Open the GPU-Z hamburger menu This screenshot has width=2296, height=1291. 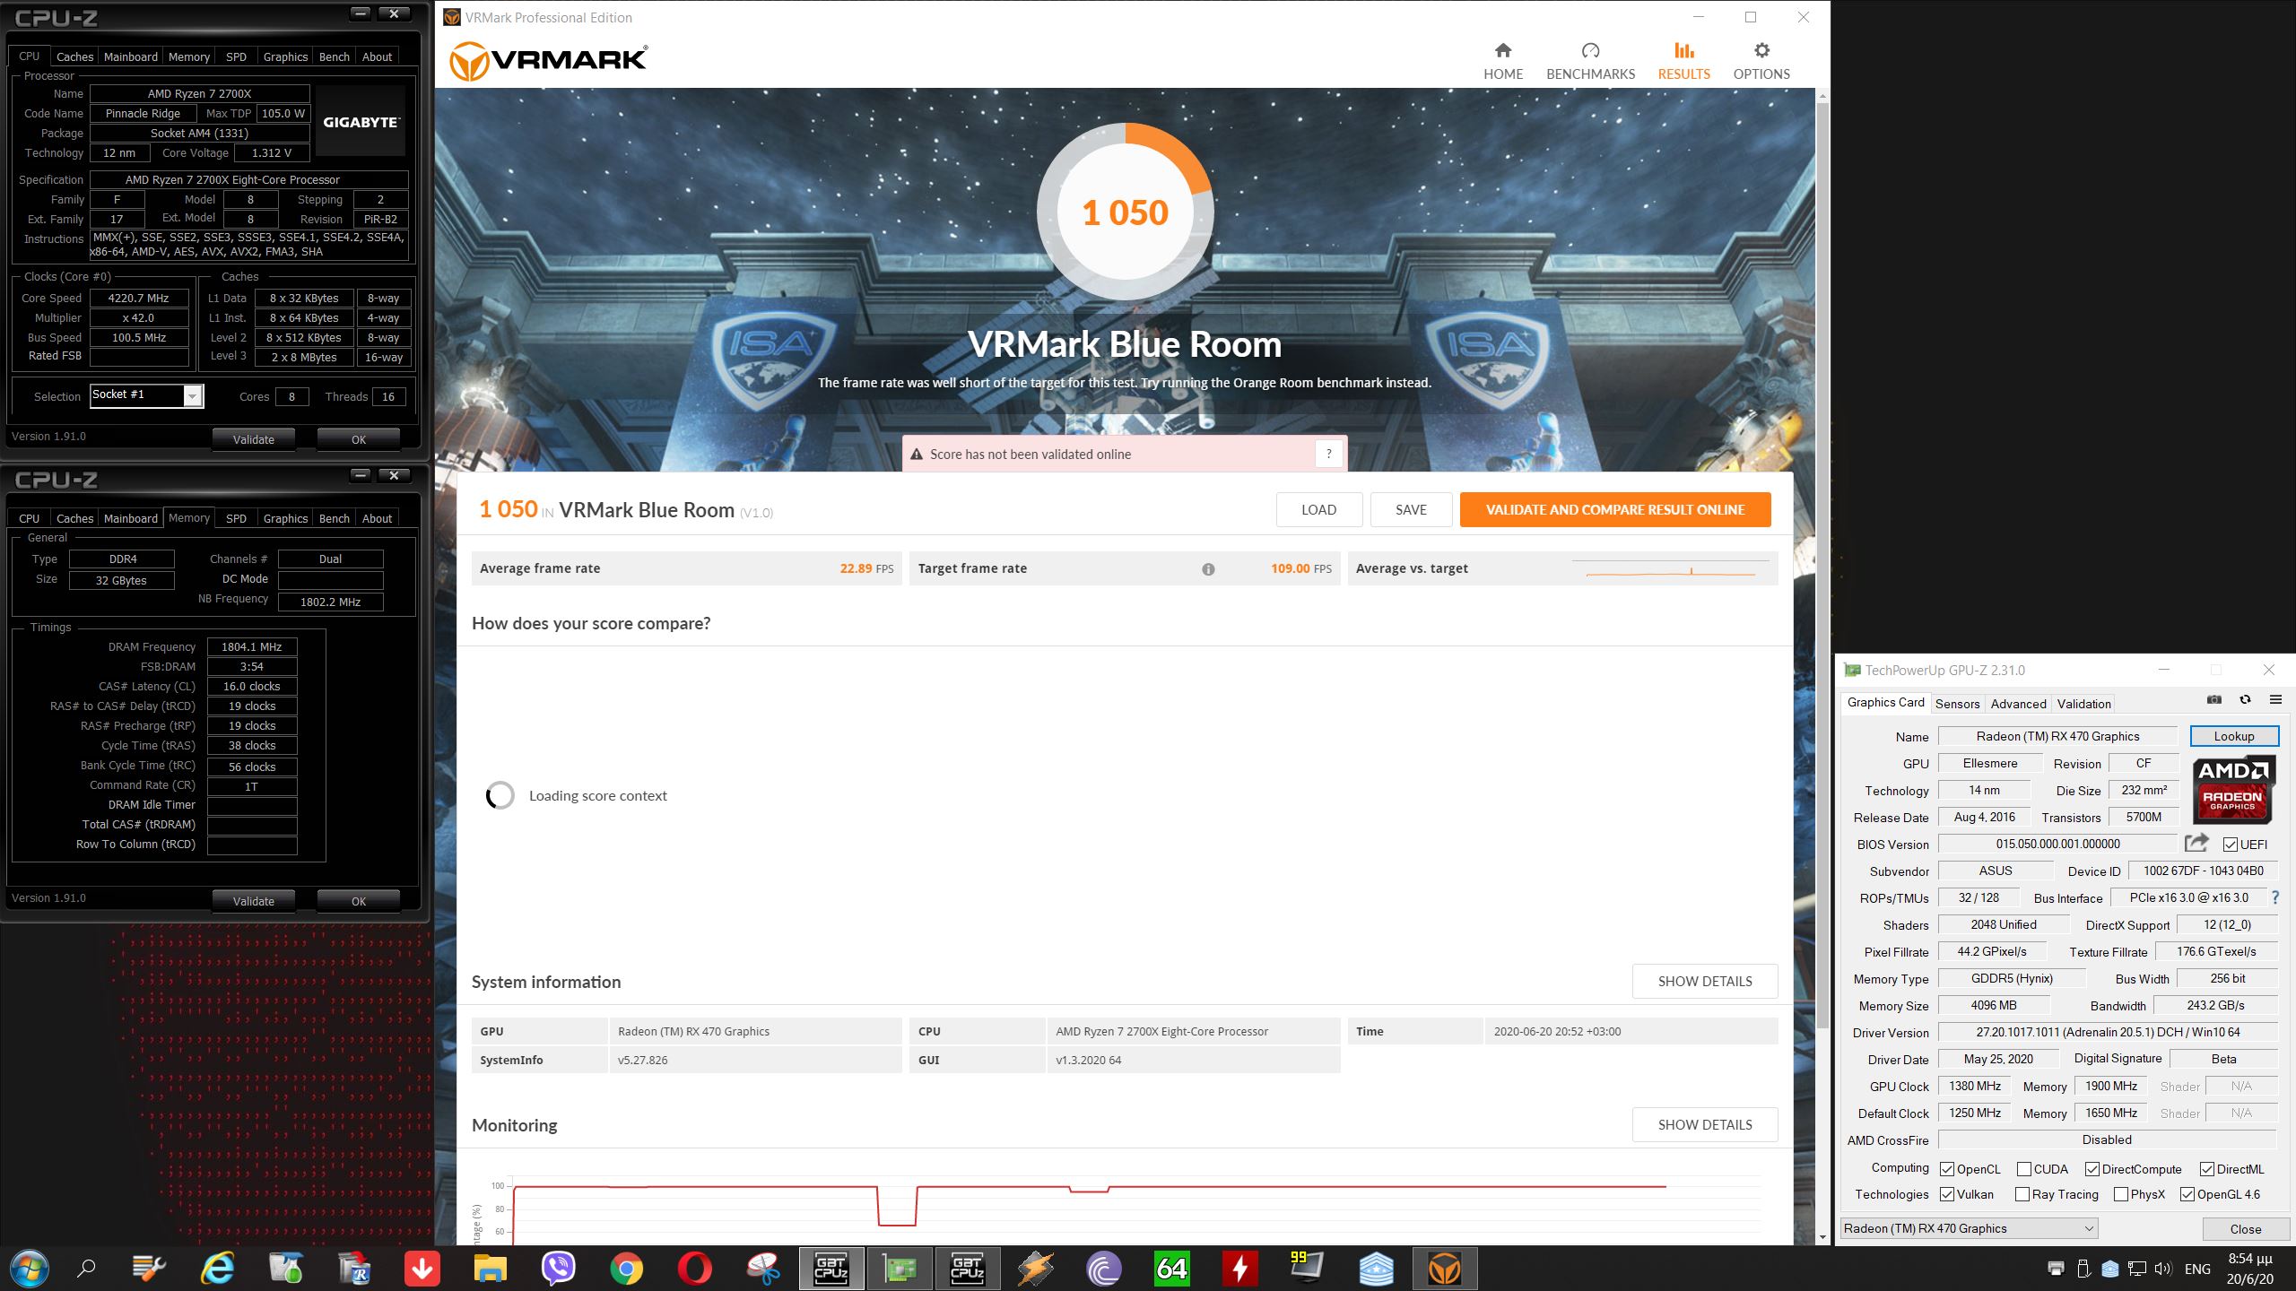pyautogui.click(x=2275, y=700)
